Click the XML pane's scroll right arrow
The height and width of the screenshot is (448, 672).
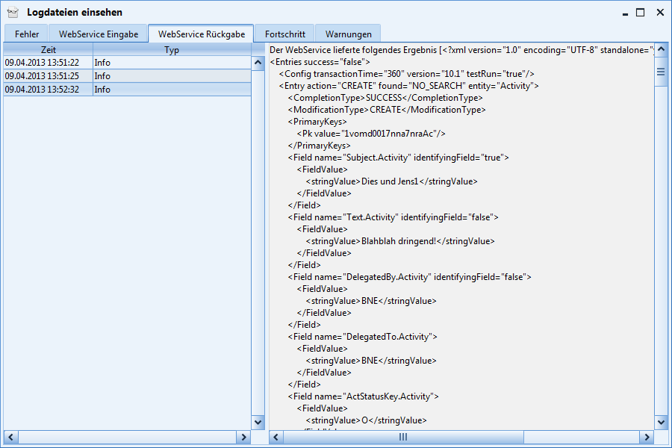tap(646, 437)
